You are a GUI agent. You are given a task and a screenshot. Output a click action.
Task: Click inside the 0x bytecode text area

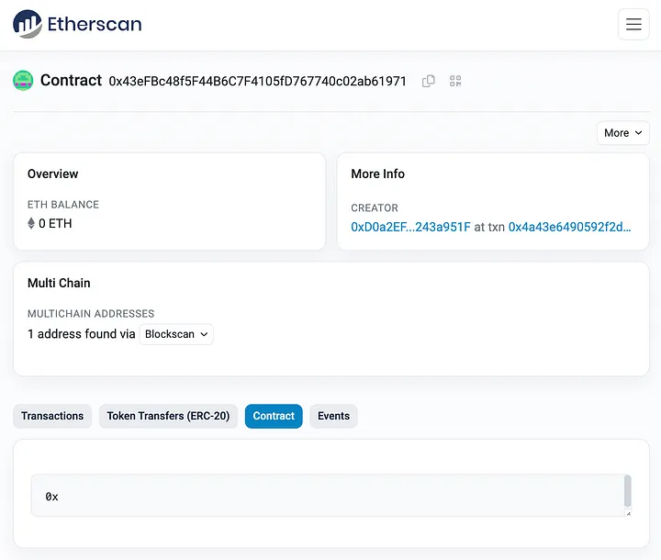tap(321, 496)
